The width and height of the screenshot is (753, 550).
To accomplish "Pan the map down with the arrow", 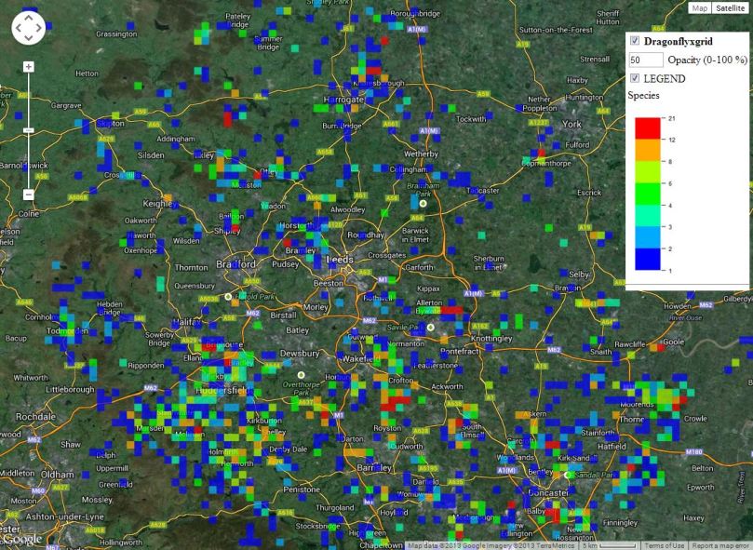I will 28,39.
